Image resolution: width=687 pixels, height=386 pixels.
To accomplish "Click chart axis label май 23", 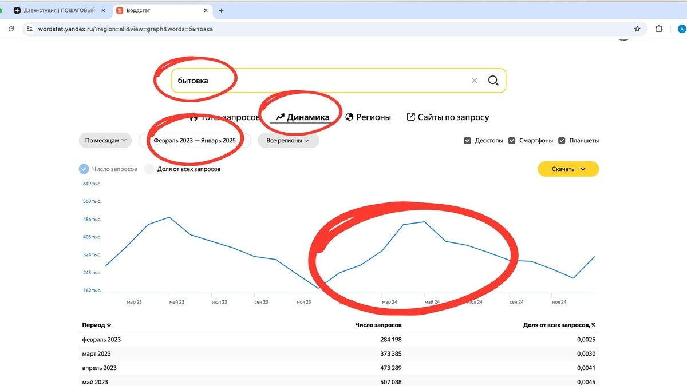I will pos(177,301).
